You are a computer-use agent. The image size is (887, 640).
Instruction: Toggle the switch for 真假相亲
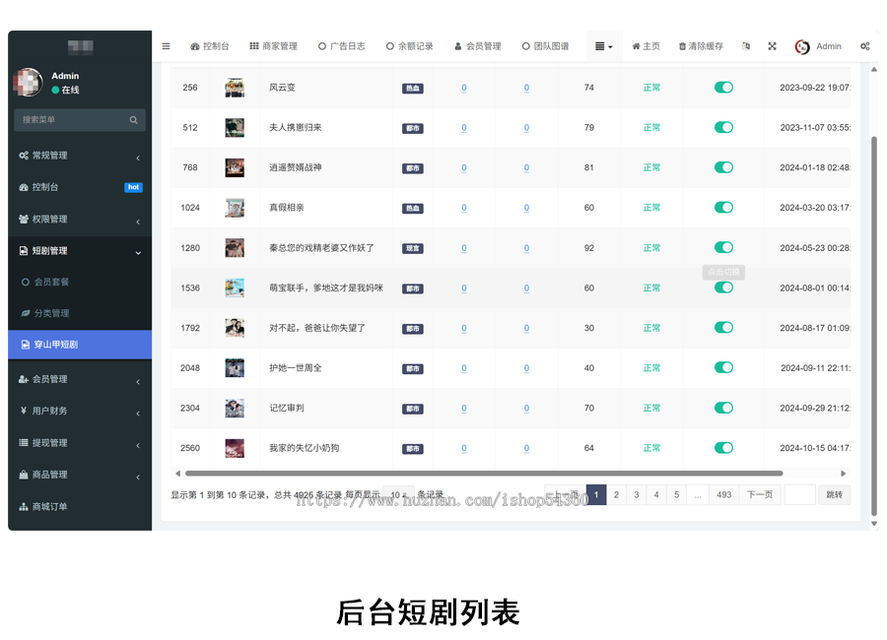click(723, 208)
